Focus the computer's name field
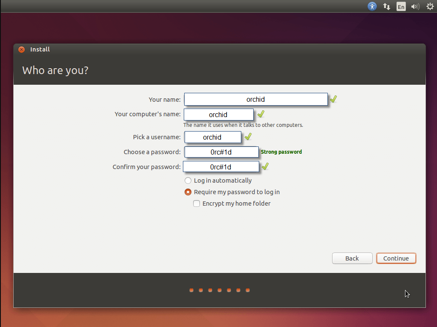This screenshot has height=327, width=437. pos(219,115)
